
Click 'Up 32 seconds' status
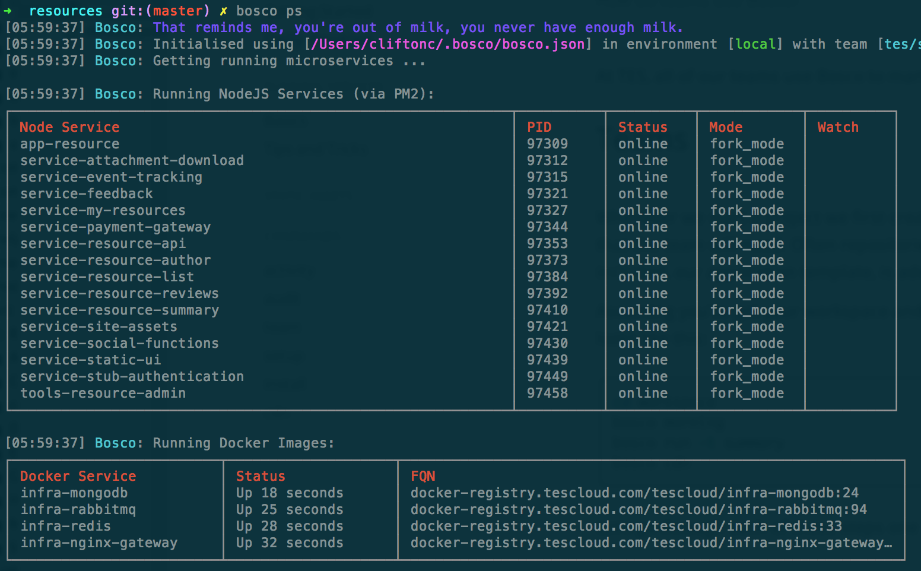(x=290, y=543)
